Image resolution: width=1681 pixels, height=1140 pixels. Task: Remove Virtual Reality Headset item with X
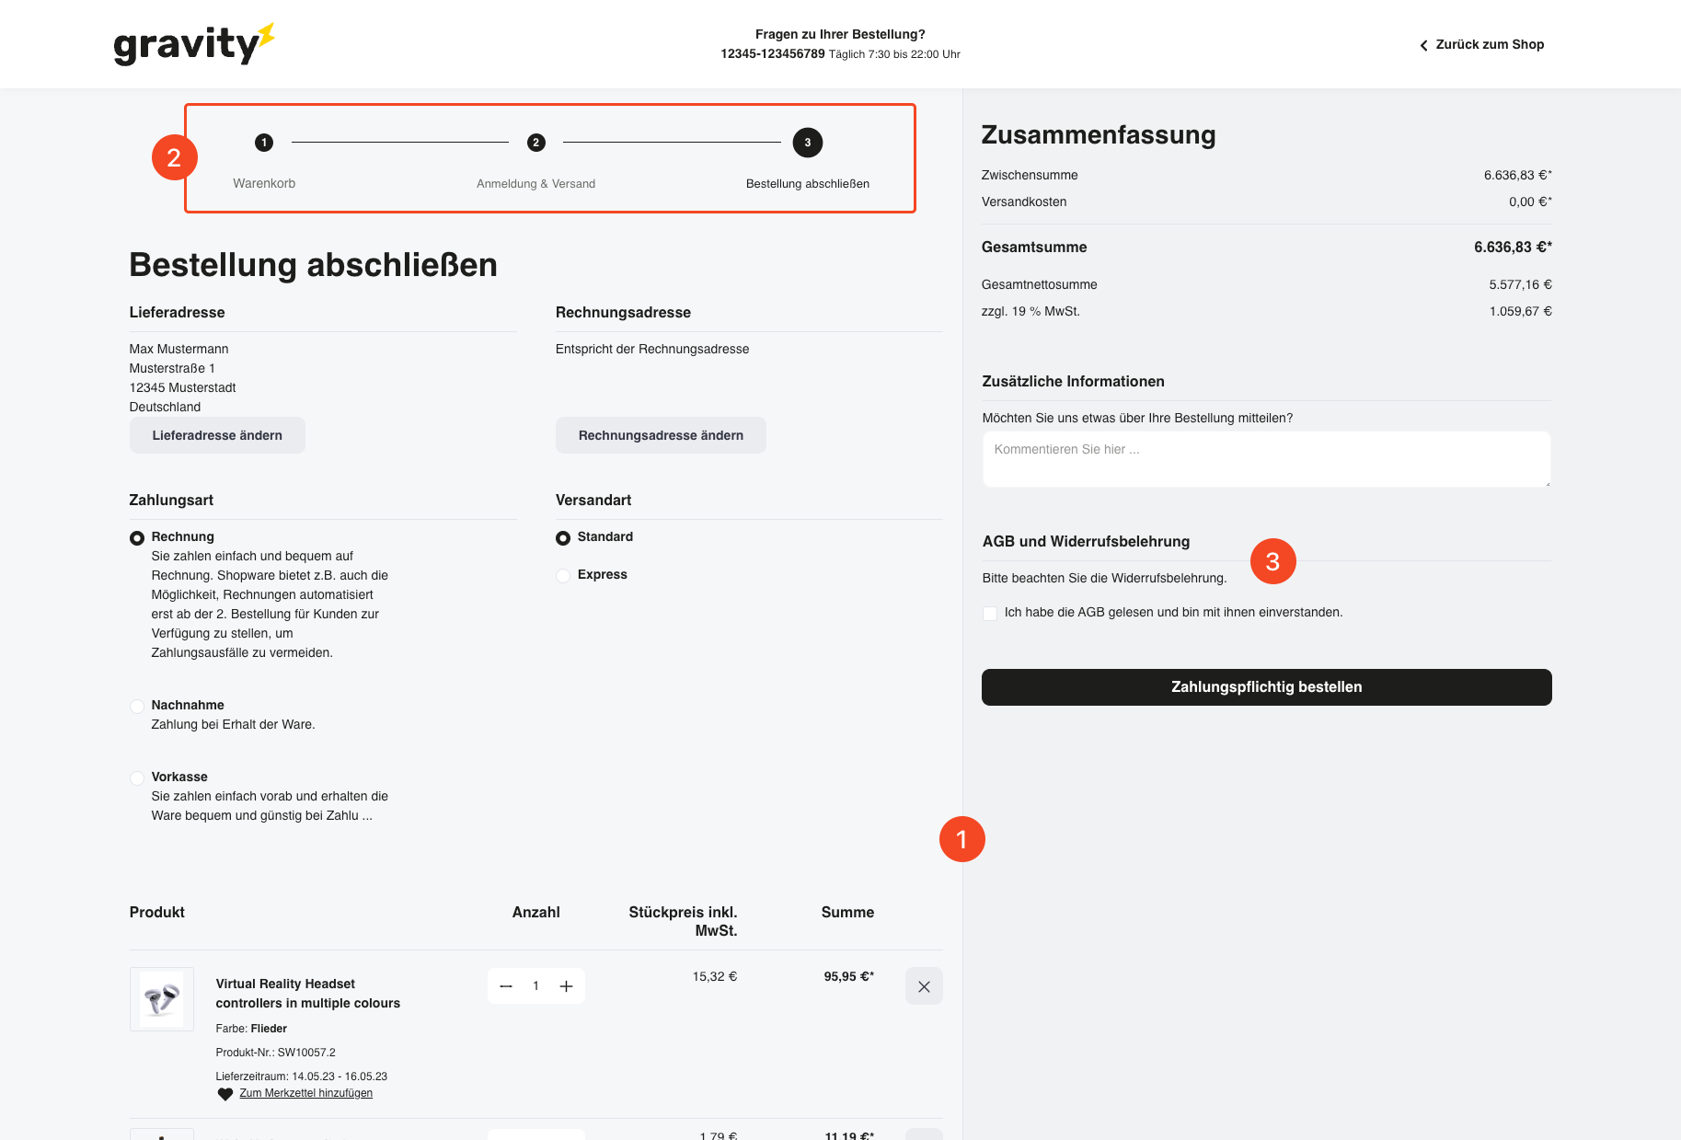pyautogui.click(x=924, y=986)
